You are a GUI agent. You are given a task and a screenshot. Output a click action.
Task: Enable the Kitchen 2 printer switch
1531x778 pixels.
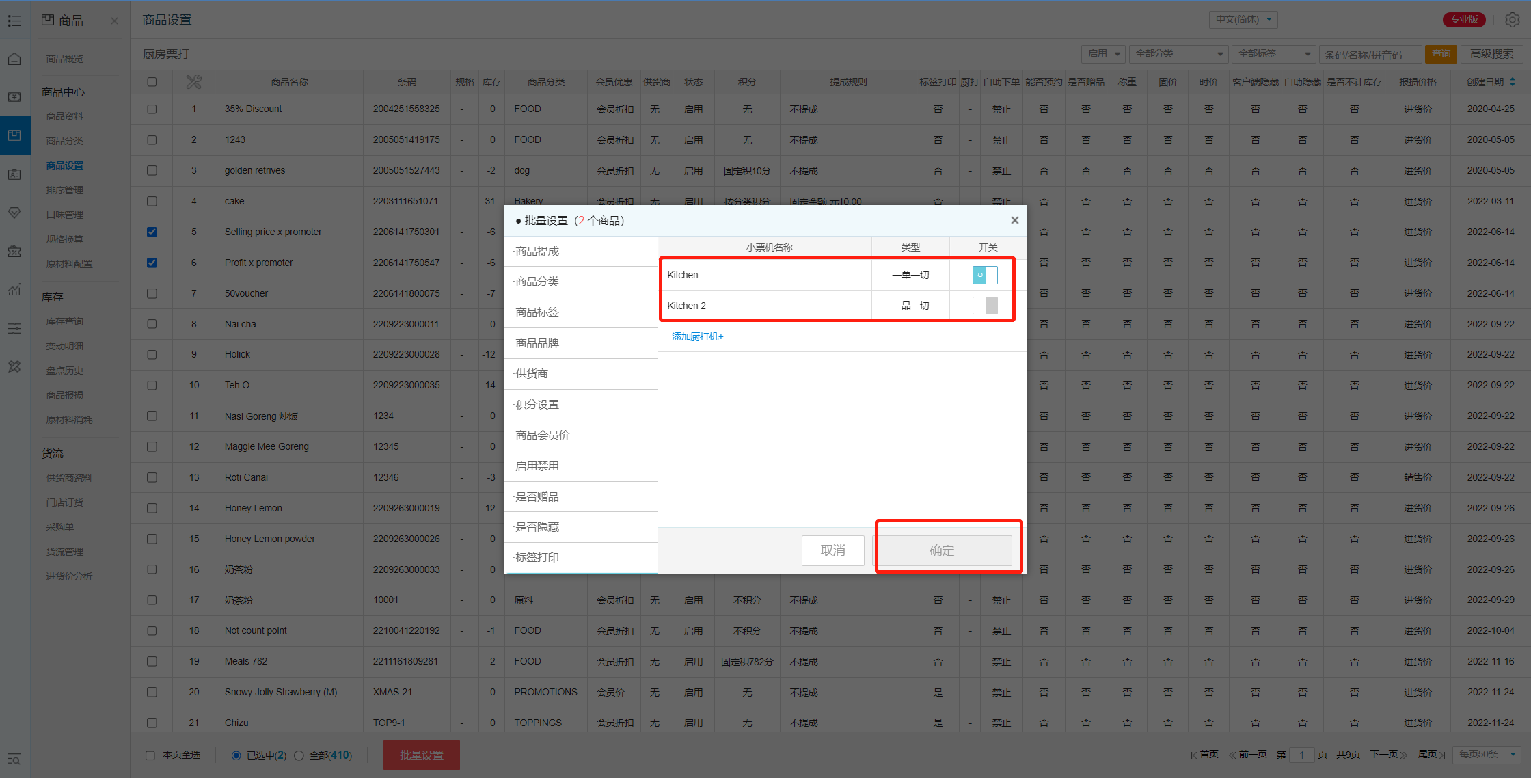[x=985, y=306]
